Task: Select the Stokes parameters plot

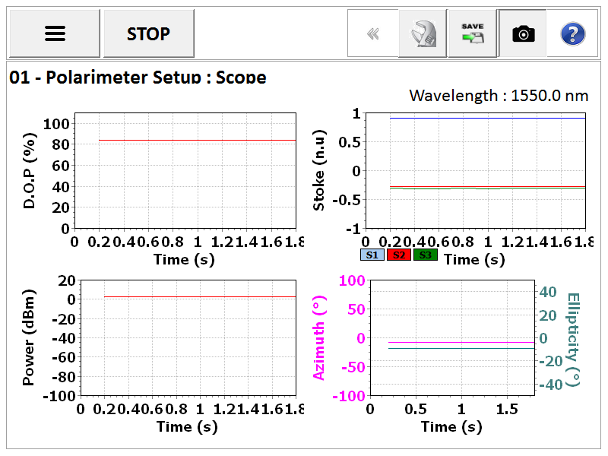Action: pyautogui.click(x=476, y=170)
